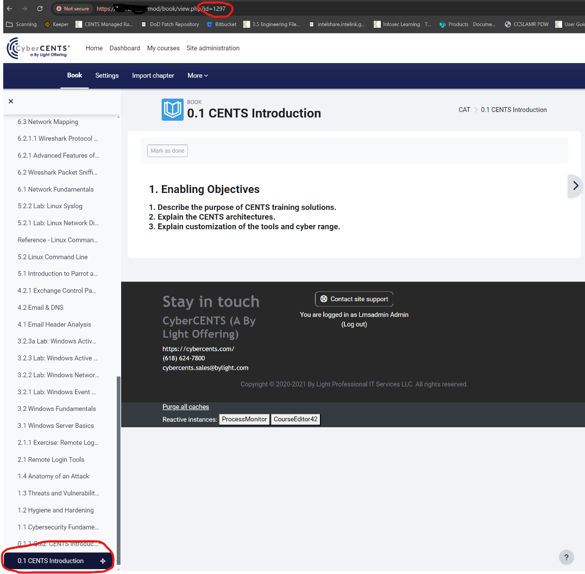585x574 pixels.
Task: Click the Mark as done button
Action: (x=167, y=151)
